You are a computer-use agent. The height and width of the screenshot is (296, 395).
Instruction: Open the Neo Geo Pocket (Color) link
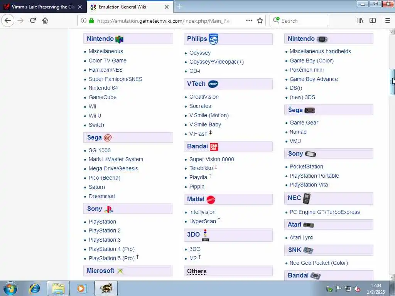click(319, 263)
